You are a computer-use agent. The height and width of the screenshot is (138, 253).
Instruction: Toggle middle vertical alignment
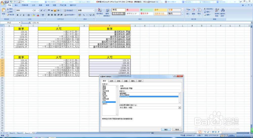click(52, 10)
